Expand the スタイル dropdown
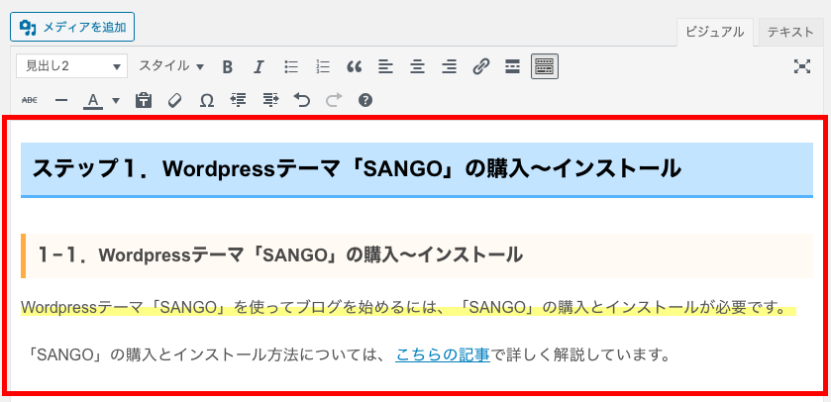This screenshot has height=402, width=831. click(170, 66)
